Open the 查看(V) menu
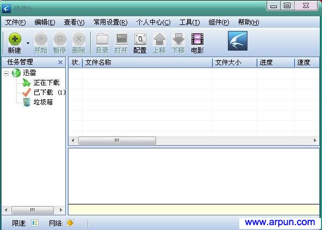The width and height of the screenshot is (322, 230). [x=74, y=22]
